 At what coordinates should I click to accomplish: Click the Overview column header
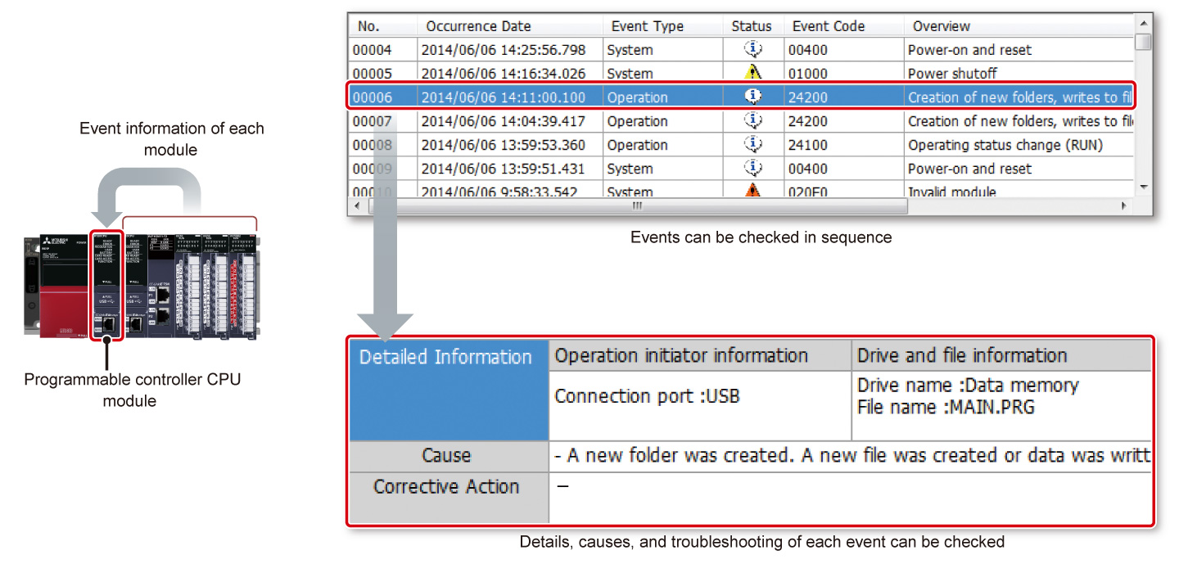coord(942,26)
